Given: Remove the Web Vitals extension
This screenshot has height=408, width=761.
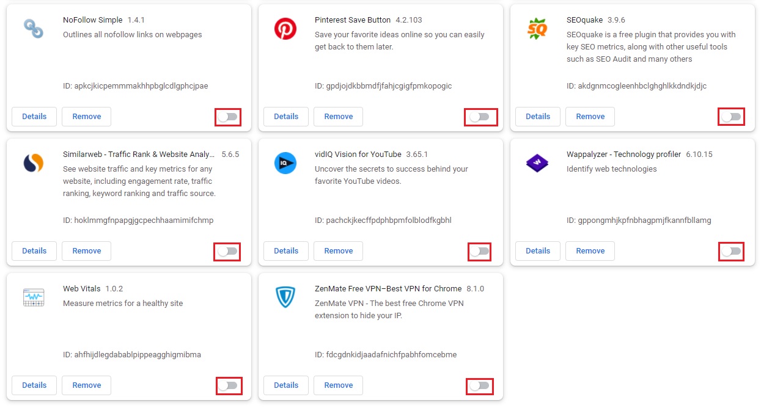Looking at the screenshot, I should pos(87,385).
